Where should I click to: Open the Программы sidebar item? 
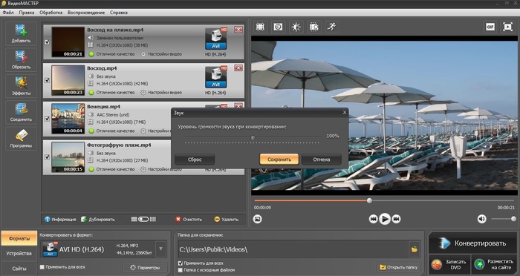pos(21,139)
